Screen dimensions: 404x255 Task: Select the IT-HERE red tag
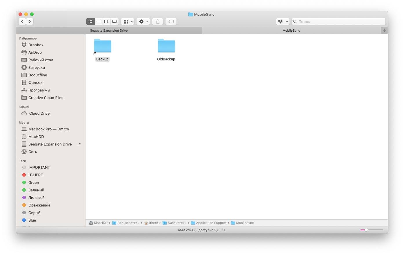click(35, 175)
